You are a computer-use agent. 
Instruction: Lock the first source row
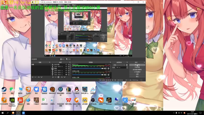coord(69,65)
